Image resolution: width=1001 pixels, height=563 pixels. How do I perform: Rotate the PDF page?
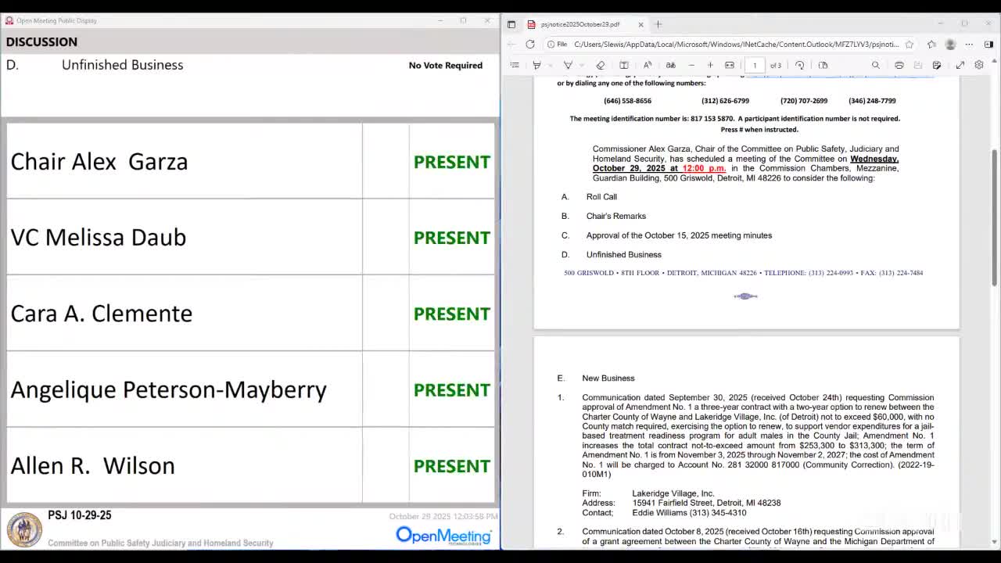pyautogui.click(x=800, y=65)
